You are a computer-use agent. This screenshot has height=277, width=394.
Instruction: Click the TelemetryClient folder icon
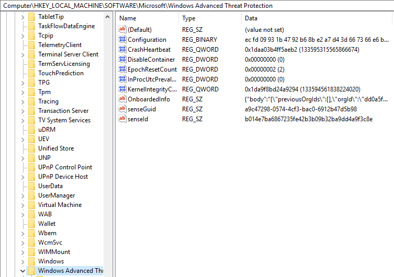pyautogui.click(x=32, y=45)
